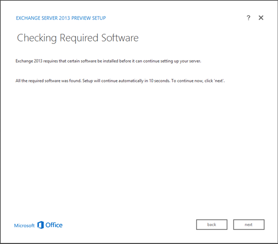Click the Microsoft wordmark at bottom left
Viewport: 278px width, 244px height.
[x=24, y=225]
